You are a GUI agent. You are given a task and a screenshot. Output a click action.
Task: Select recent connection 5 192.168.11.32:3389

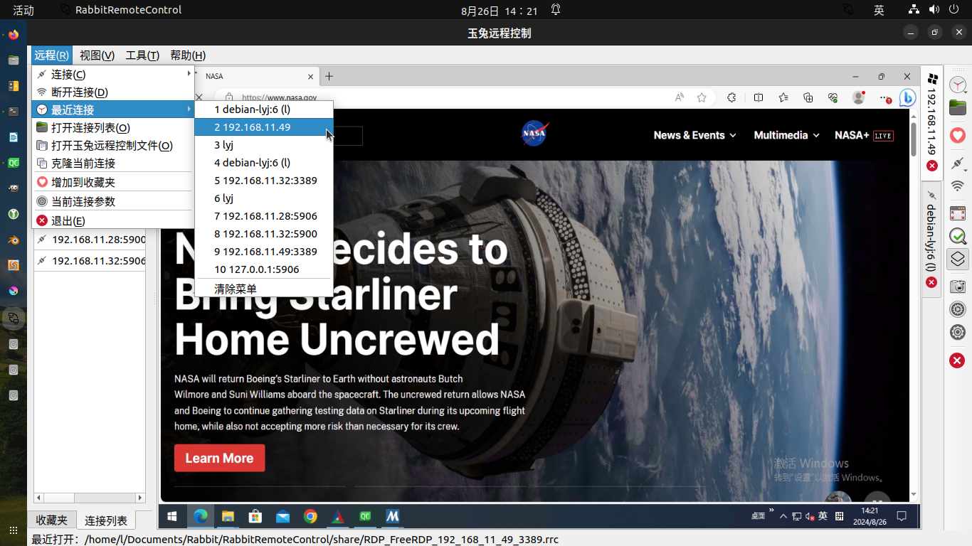click(265, 181)
